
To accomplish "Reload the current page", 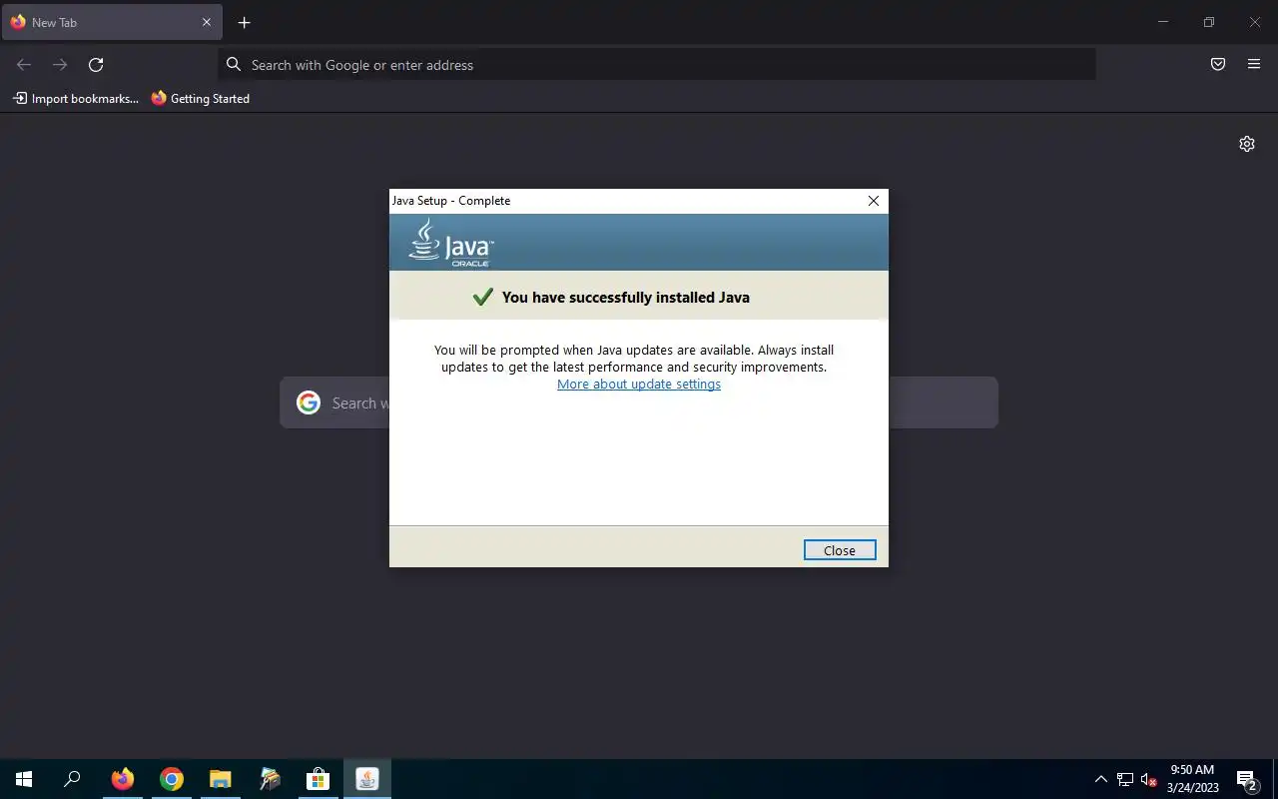I will (x=96, y=65).
